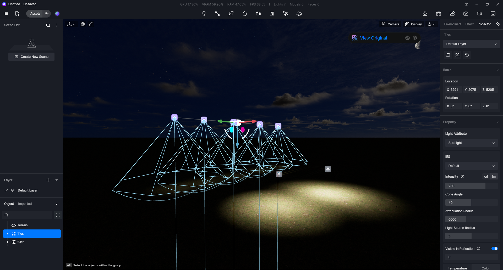Open the inbox tray icon at top right
The height and width of the screenshot is (270, 503).
point(493,14)
